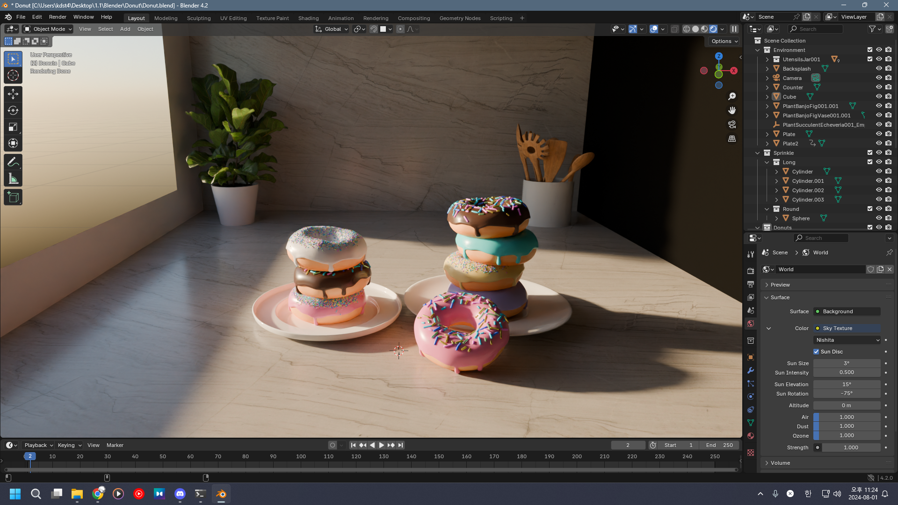Select the Measure tool
Viewport: 898px width, 505px height.
coord(13,179)
